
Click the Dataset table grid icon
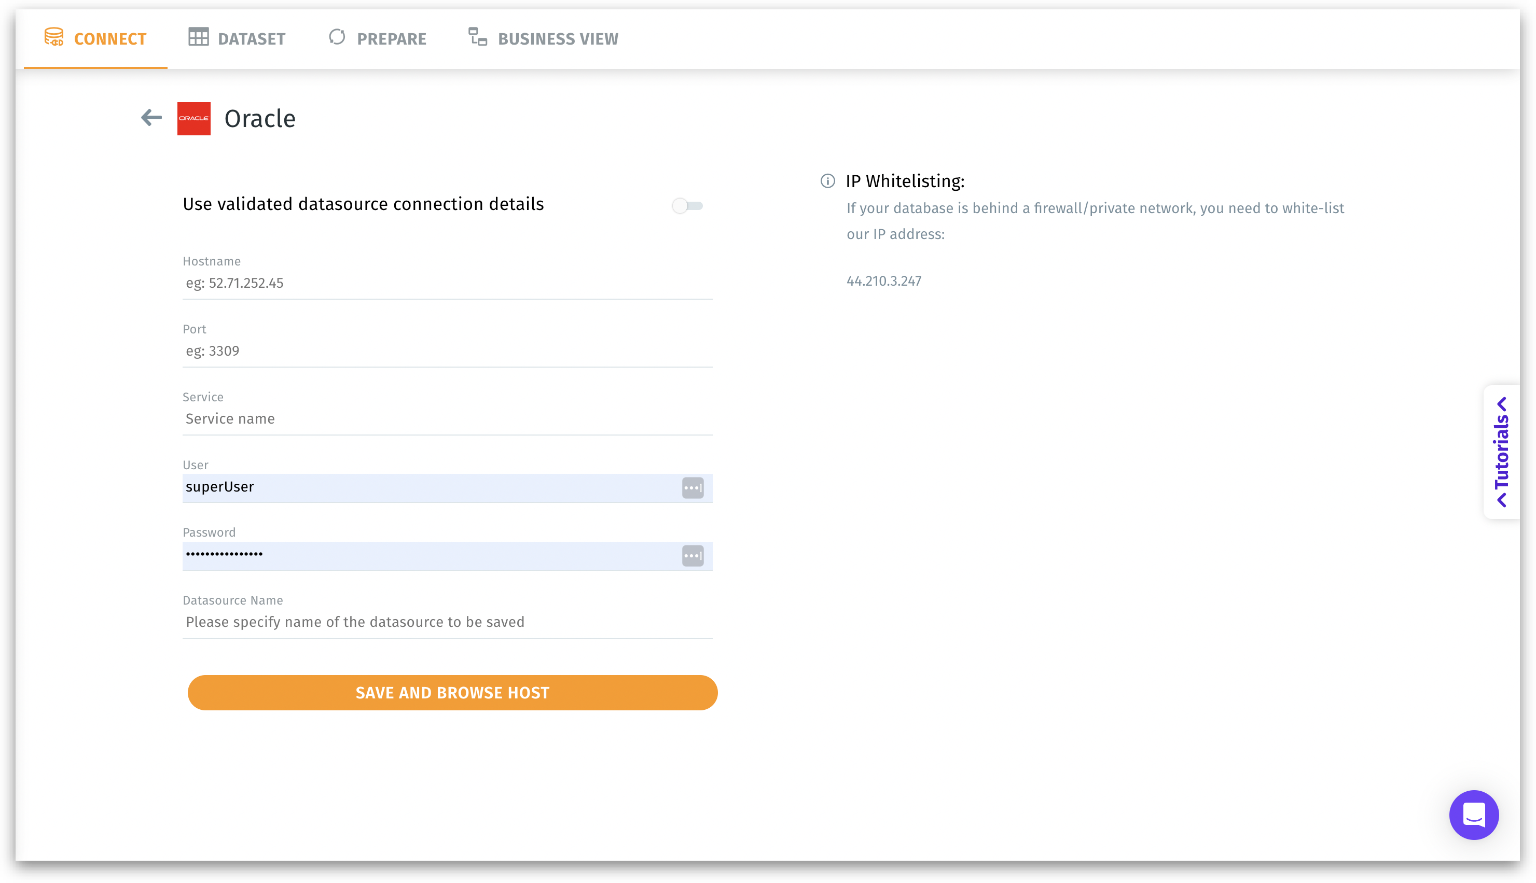pyautogui.click(x=198, y=38)
